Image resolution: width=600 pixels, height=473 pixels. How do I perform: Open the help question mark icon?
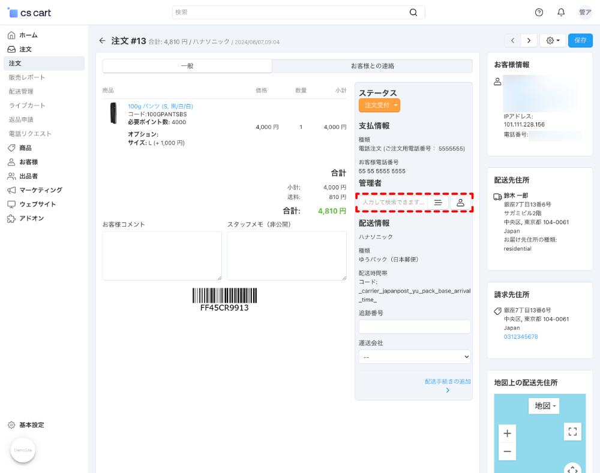[x=539, y=13]
